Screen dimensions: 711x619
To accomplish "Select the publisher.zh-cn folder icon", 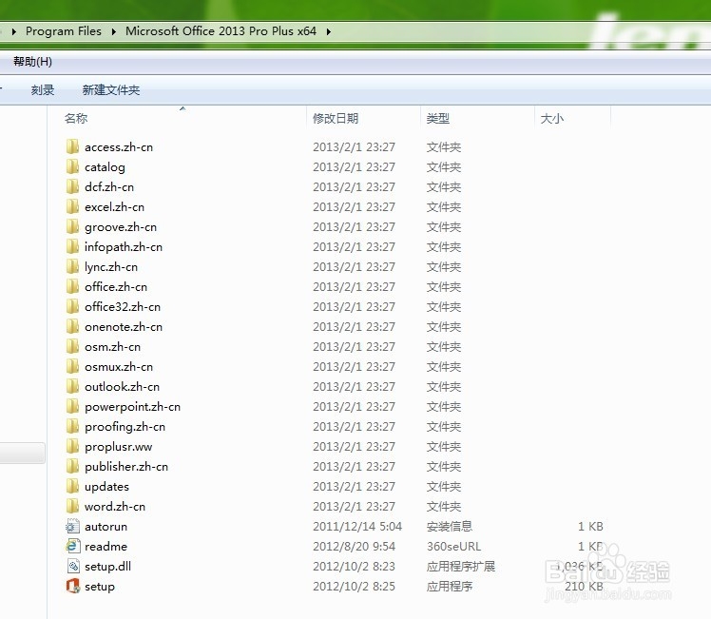I will coord(72,466).
